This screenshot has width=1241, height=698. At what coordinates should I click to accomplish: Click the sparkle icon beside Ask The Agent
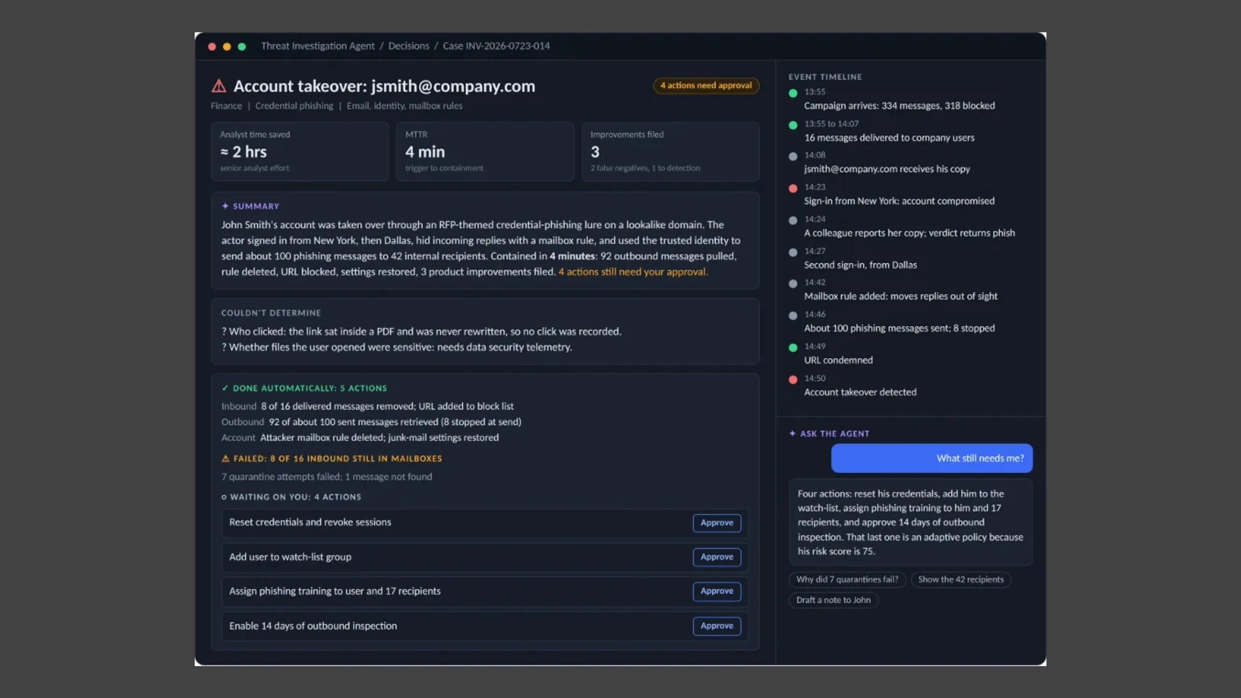(x=792, y=433)
